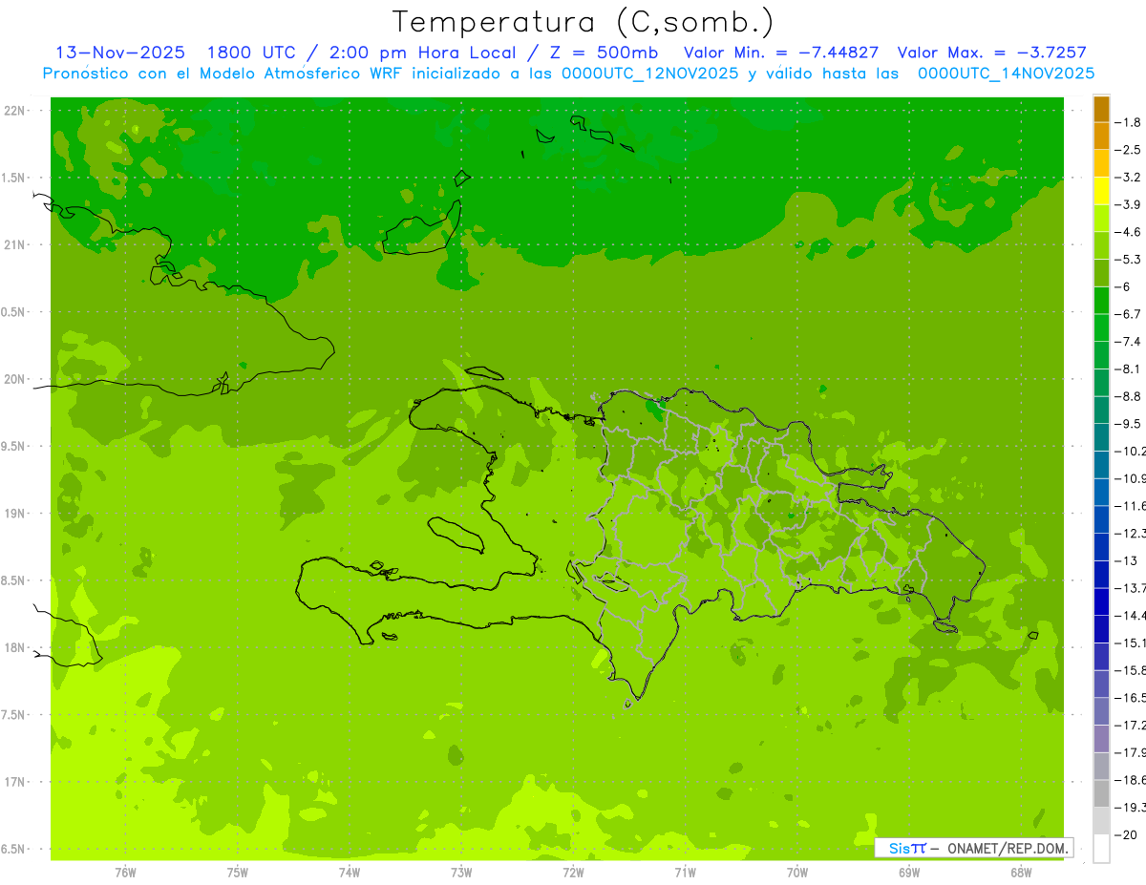Click the colorbar value "-7.4"
This screenshot has width=1146, height=885.
click(1130, 342)
